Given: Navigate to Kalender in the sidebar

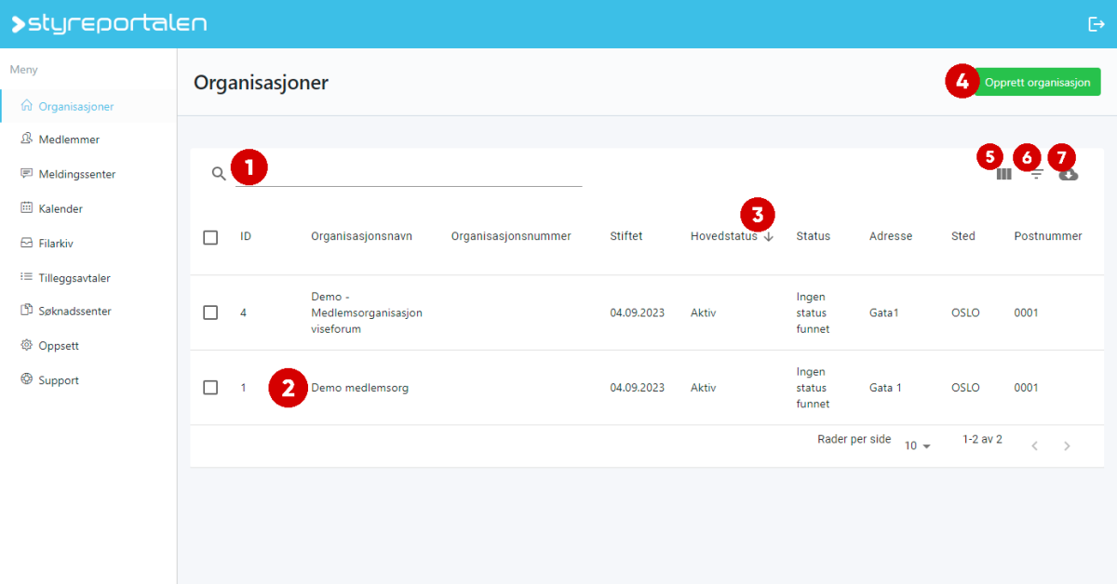Looking at the screenshot, I should (61, 209).
